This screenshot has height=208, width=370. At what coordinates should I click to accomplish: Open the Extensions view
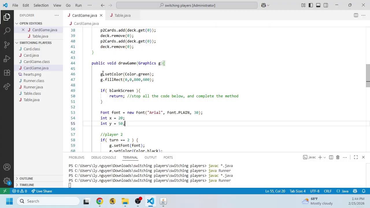7,73
